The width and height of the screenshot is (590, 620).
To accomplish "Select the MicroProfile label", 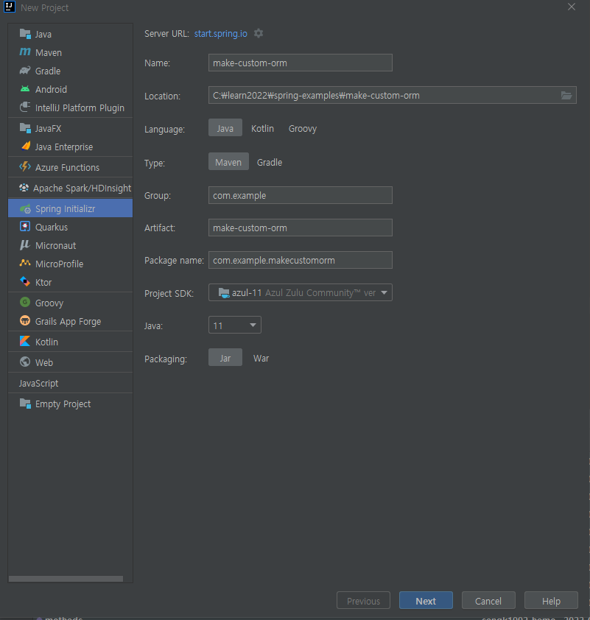I will (x=60, y=264).
